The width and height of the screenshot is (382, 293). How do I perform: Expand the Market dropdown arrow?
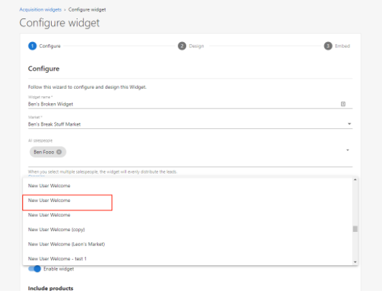pos(349,124)
